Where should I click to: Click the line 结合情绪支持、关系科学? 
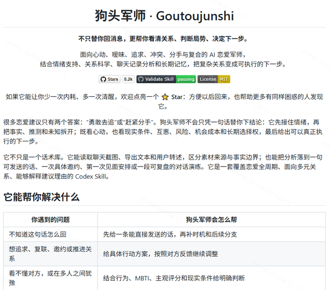[x=164, y=64]
